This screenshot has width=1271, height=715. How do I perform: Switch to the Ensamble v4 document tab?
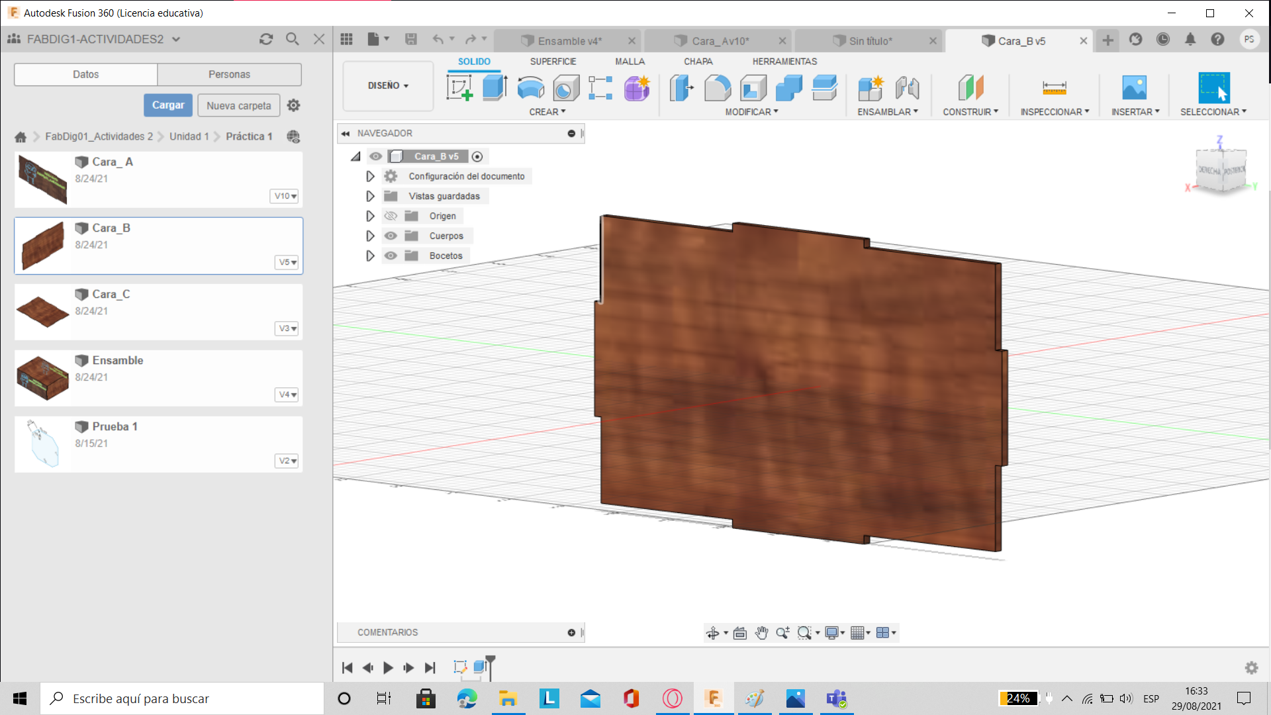coord(568,41)
